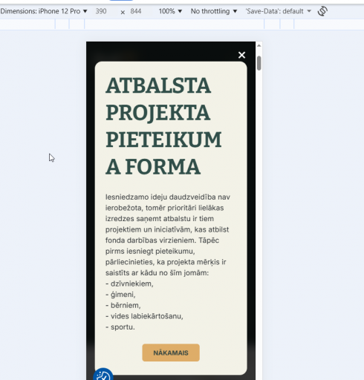Viewport: 364px width, 380px height.
Task: Click the rotate device orientation icon
Action: pos(322,11)
